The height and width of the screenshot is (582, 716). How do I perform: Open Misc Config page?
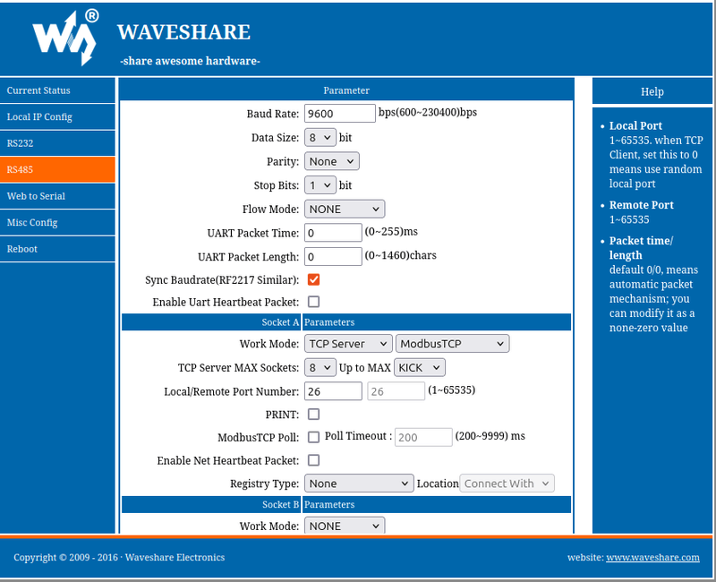(57, 222)
